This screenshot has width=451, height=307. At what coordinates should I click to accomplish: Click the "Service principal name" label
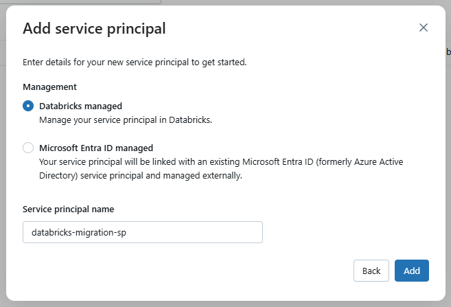coord(69,209)
